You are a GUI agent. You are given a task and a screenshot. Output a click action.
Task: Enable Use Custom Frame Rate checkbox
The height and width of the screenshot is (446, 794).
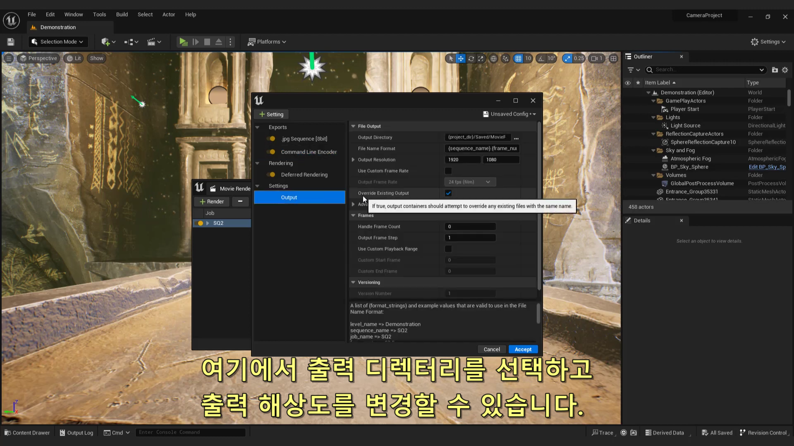coord(448,171)
